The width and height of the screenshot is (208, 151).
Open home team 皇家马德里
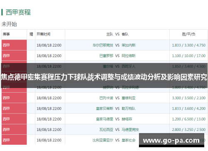[x=104, y=119]
